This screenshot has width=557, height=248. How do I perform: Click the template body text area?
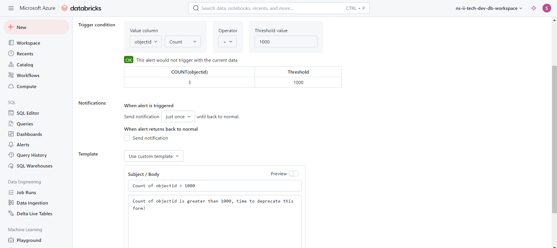tap(215, 222)
